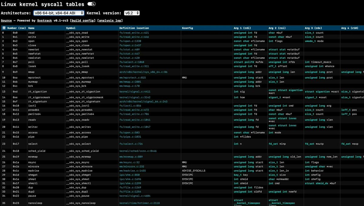364x206 pixels.
Task: Open kernel/sched/core.c:8446 link
Action: coord(138,151)
